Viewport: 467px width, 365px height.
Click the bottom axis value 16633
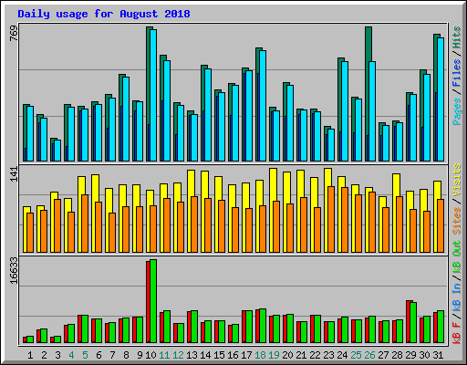click(x=14, y=270)
